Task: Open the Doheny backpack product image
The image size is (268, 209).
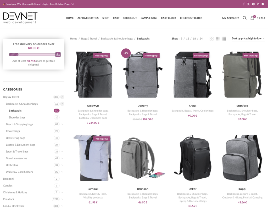Action: tap(143, 75)
